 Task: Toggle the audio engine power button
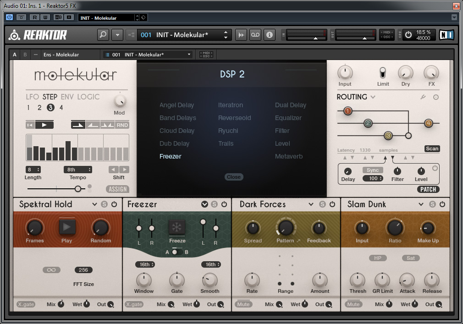click(x=408, y=35)
